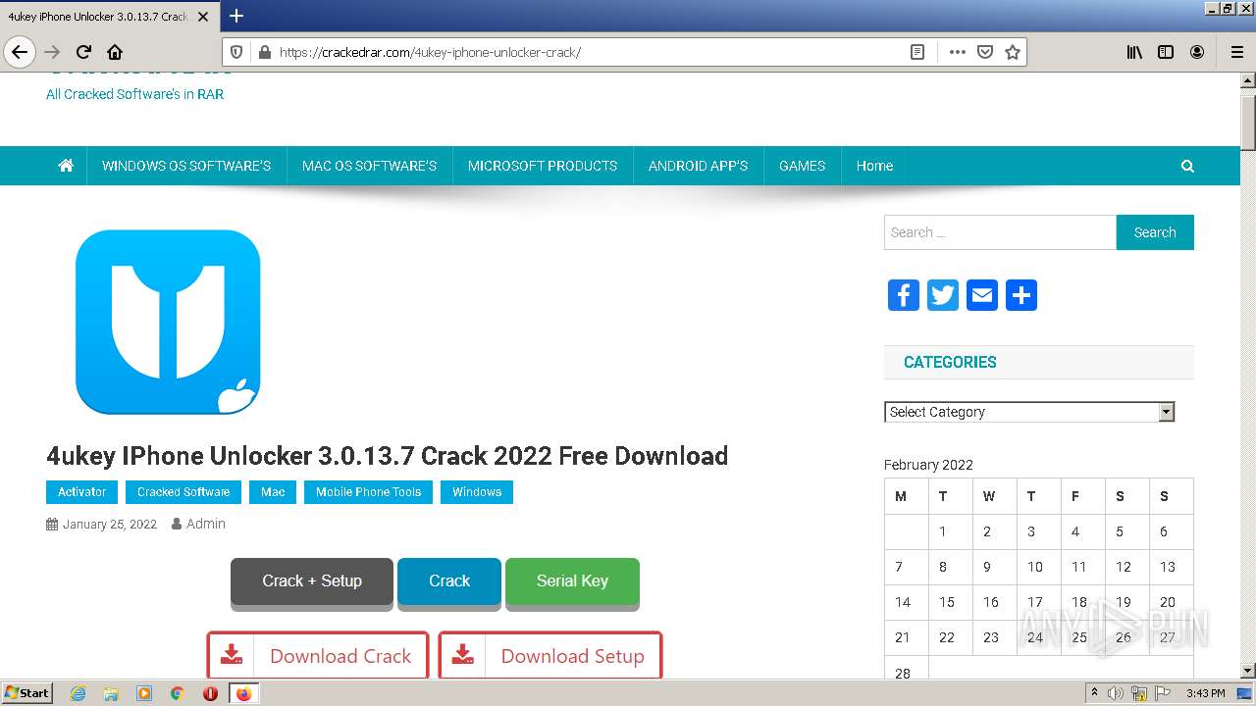The image size is (1256, 706).
Task: Open the browser home page
Action: [x=115, y=52]
